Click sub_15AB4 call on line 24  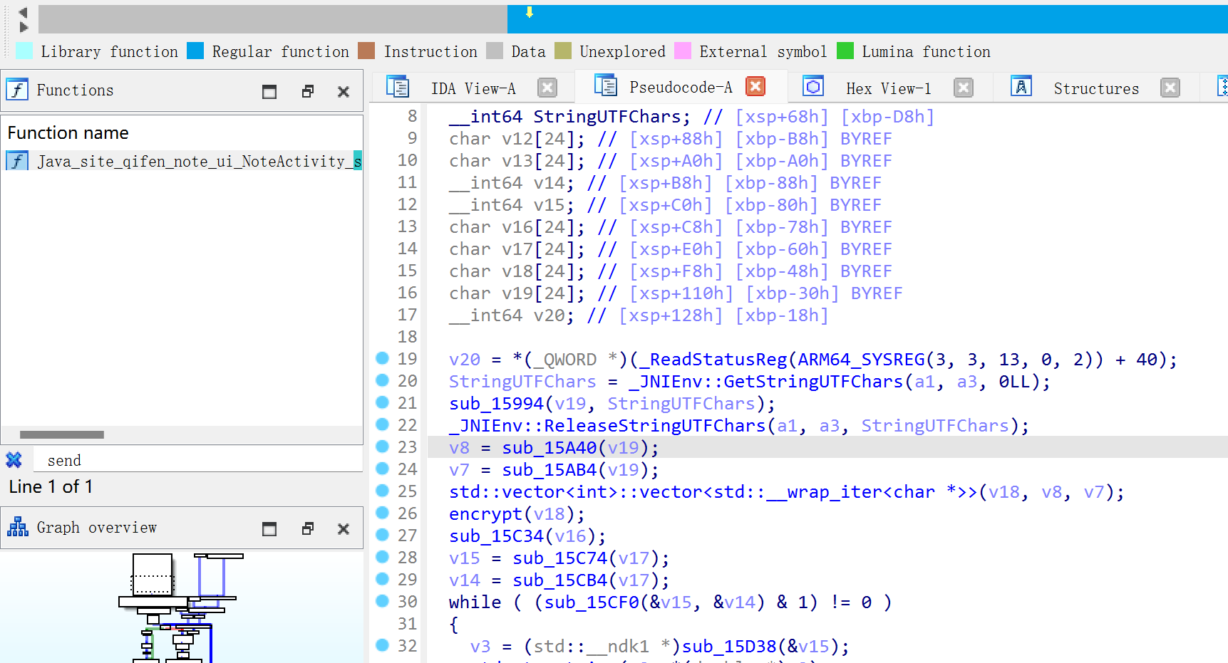click(549, 470)
